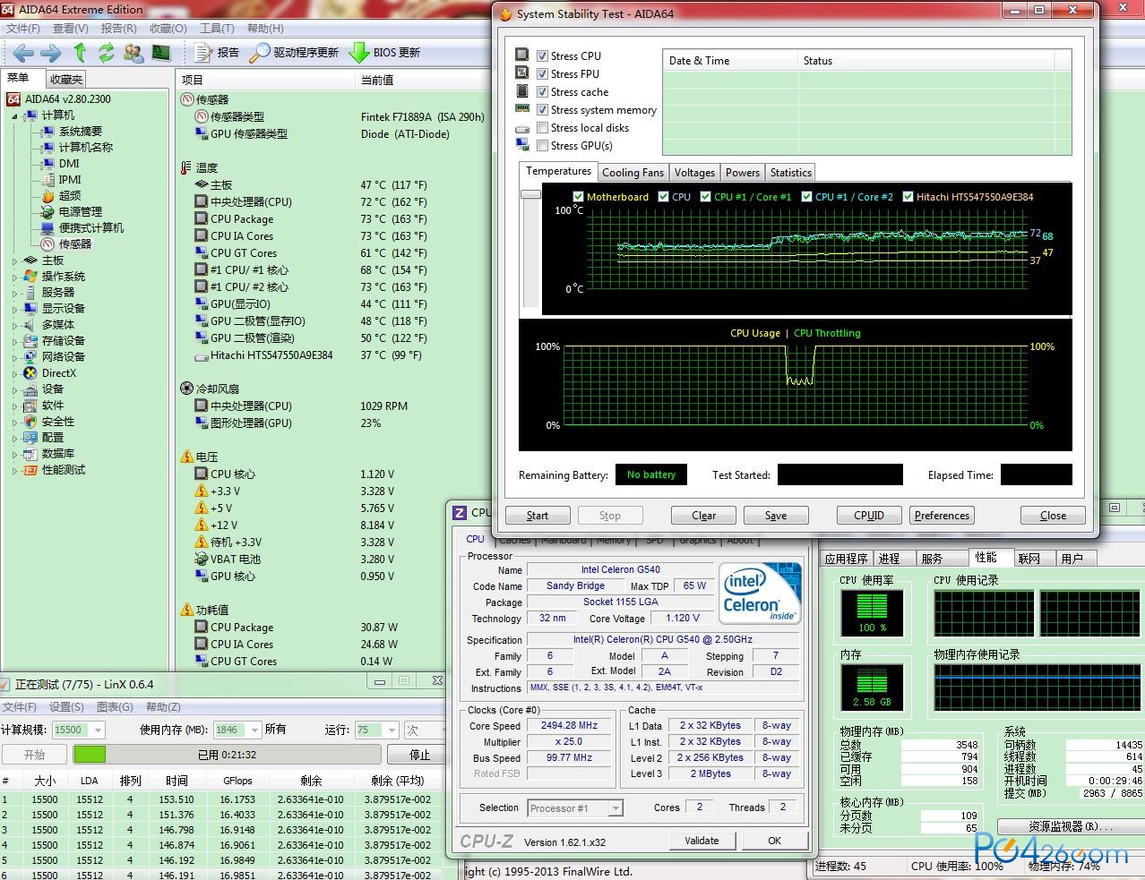Switch to the Cooling Fans tab
The image size is (1145, 880).
633,173
